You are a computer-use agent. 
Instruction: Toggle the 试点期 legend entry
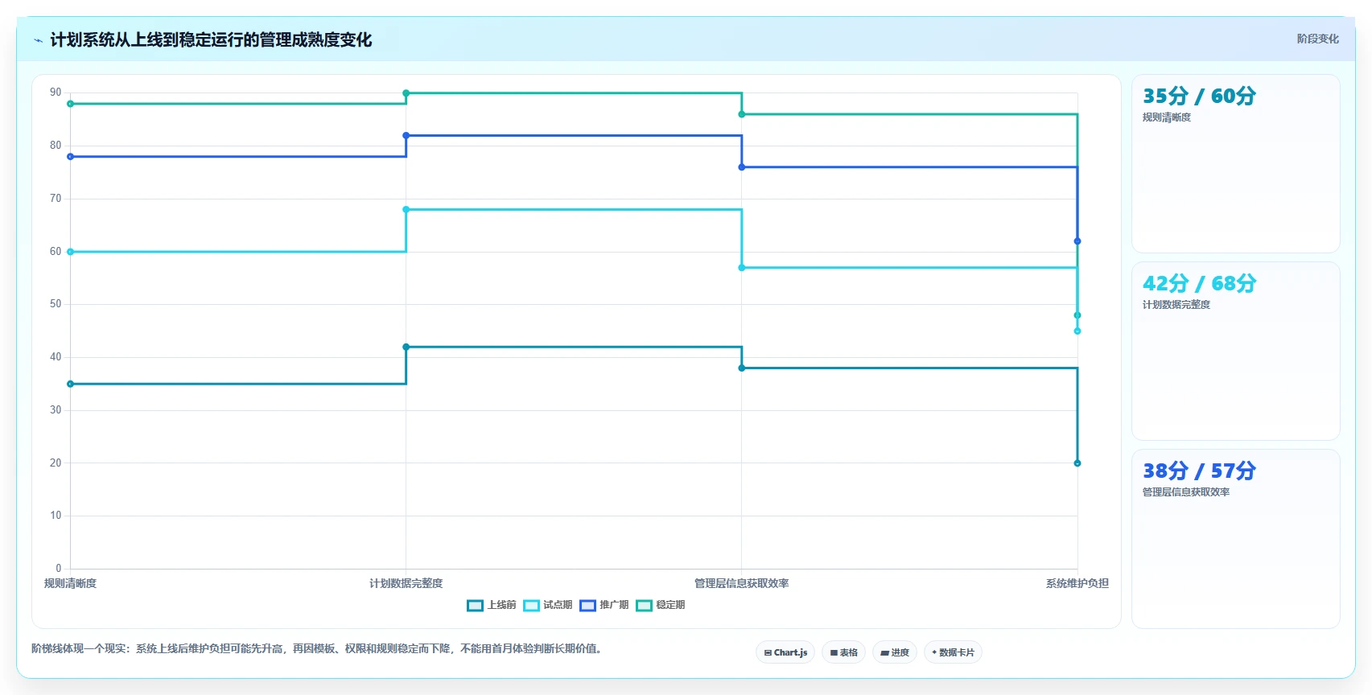click(x=548, y=605)
